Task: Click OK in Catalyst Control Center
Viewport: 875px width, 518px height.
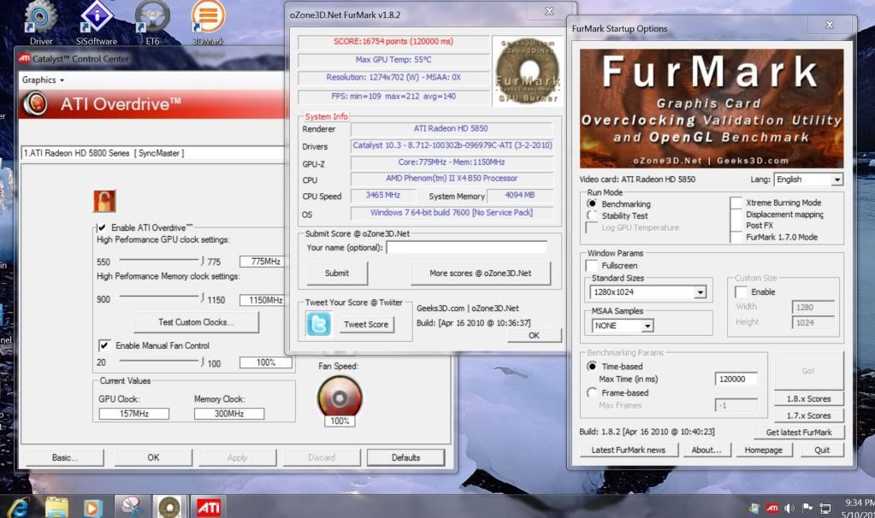Action: tap(153, 457)
